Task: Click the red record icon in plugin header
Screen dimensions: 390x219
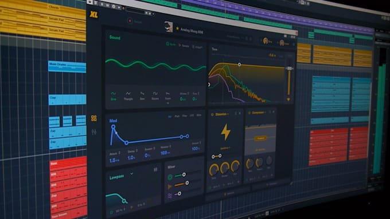Action: click(x=130, y=21)
